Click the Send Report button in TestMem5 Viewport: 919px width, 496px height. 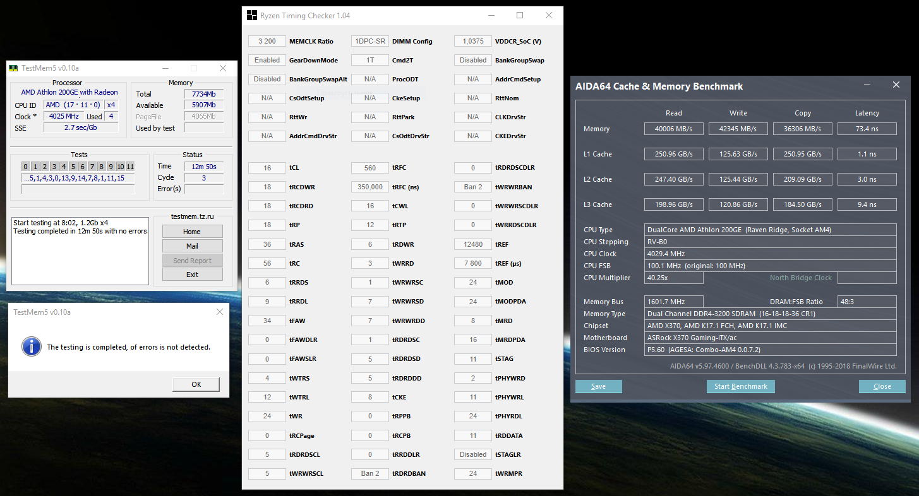tap(192, 261)
